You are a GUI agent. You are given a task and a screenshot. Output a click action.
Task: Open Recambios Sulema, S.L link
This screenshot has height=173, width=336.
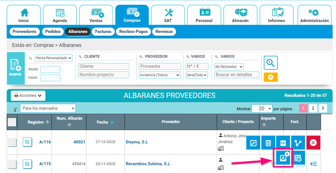click(148, 164)
